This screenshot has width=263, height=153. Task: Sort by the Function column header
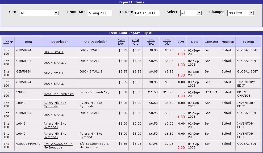[228, 42]
